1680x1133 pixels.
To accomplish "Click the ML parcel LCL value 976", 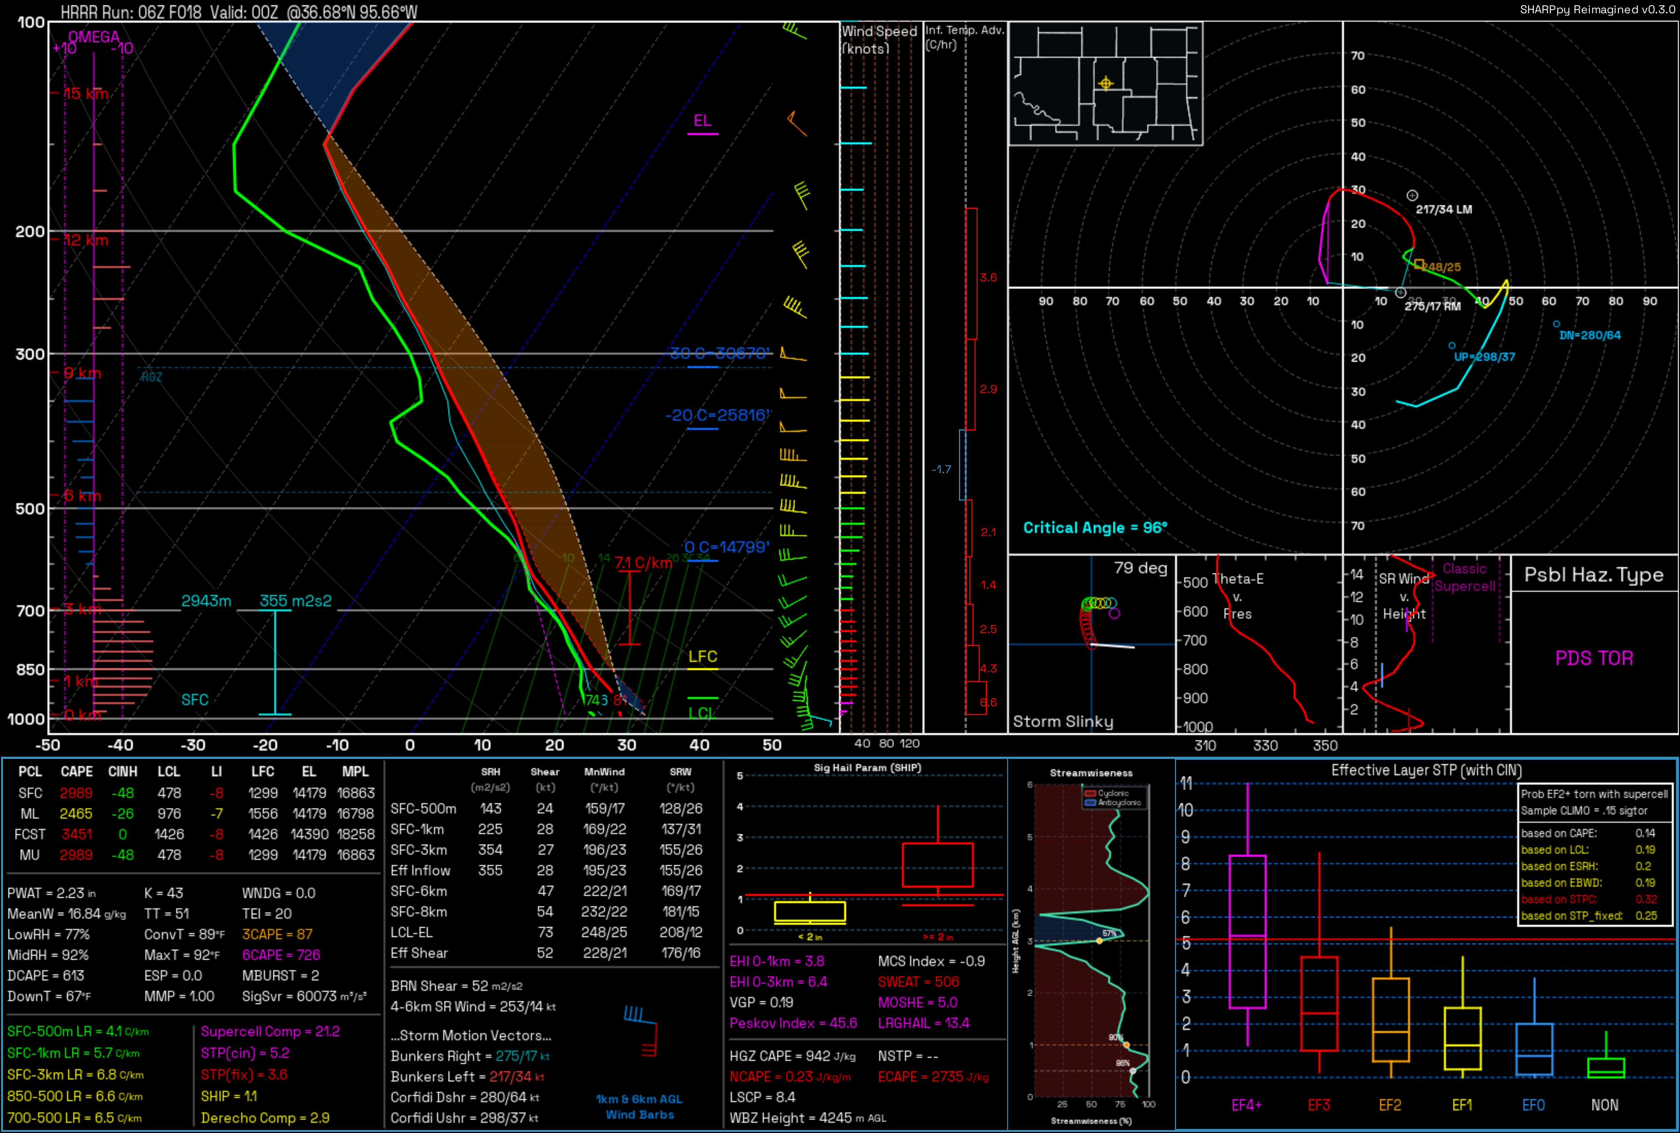I will (x=169, y=814).
